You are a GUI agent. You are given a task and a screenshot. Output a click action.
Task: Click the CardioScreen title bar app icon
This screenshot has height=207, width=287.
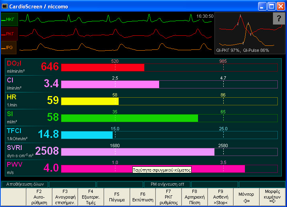point(5,6)
